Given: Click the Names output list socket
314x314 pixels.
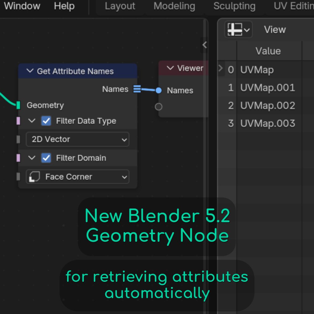Looking at the screenshot, I should [137, 89].
